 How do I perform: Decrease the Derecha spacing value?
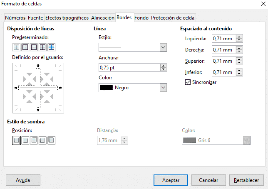tap(239, 52)
